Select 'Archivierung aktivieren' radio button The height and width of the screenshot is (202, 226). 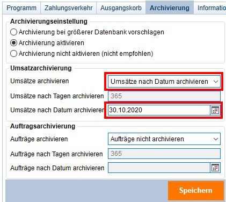[13, 43]
